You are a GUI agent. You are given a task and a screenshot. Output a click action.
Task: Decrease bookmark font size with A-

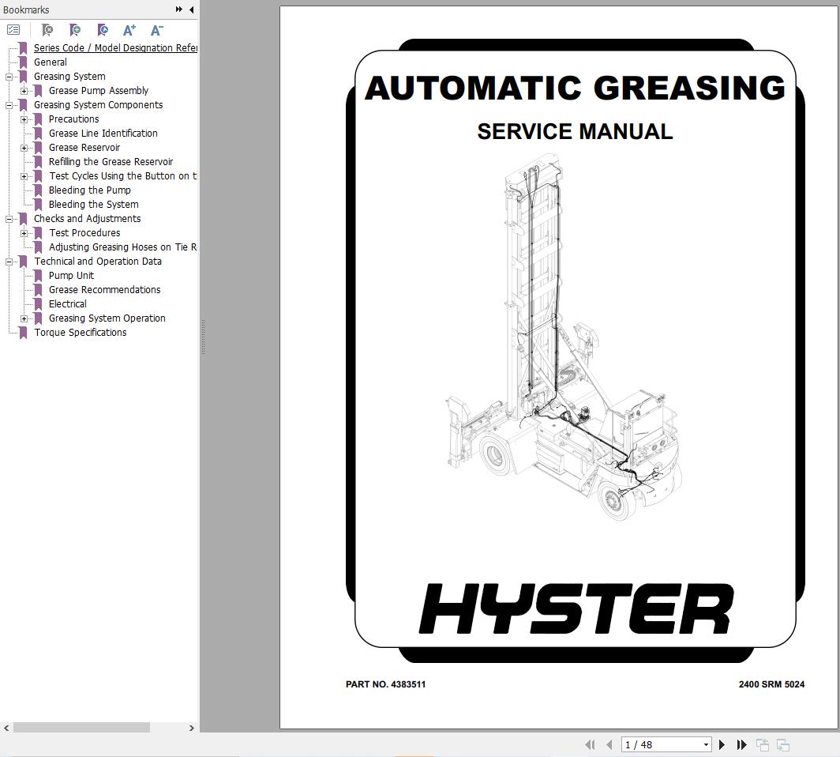[156, 30]
